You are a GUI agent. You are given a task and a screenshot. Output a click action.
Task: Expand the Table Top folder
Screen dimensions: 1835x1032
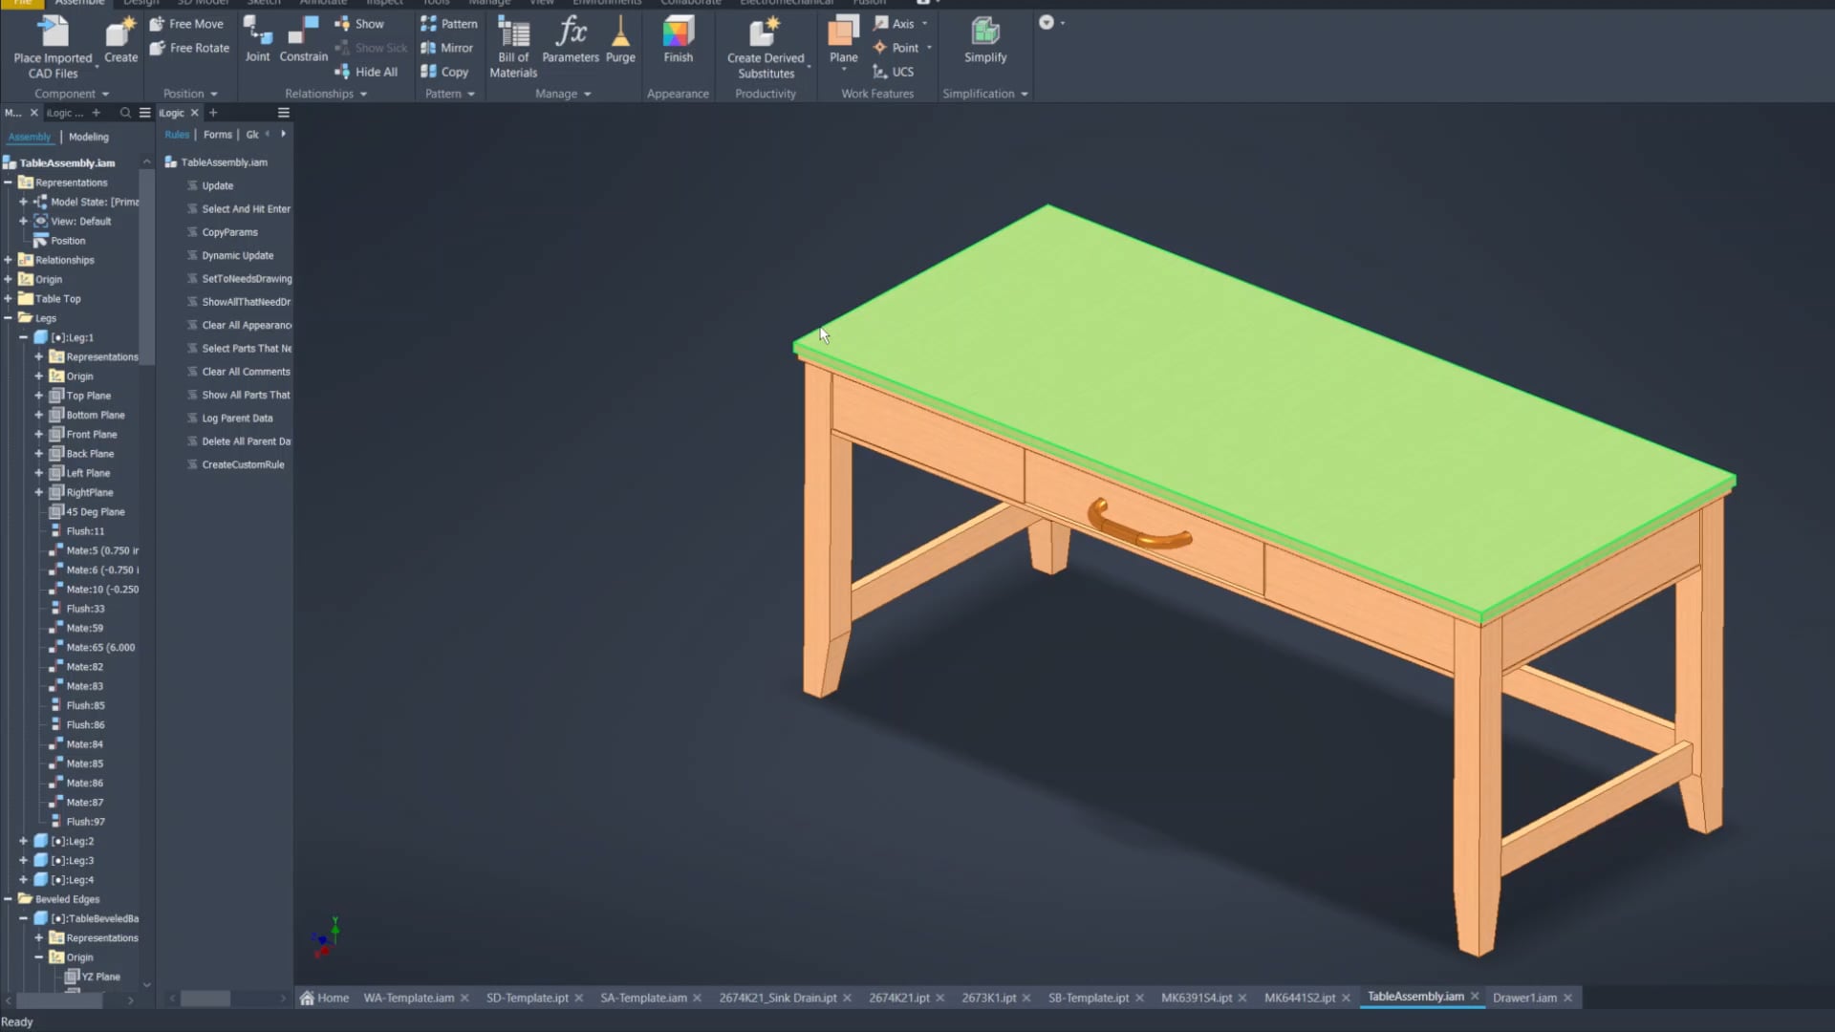pyautogui.click(x=8, y=299)
